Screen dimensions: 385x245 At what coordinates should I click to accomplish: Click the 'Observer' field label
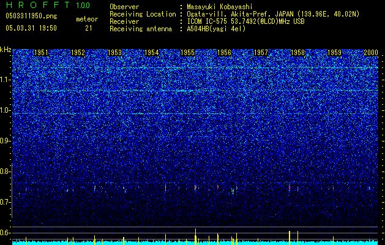tap(124, 7)
